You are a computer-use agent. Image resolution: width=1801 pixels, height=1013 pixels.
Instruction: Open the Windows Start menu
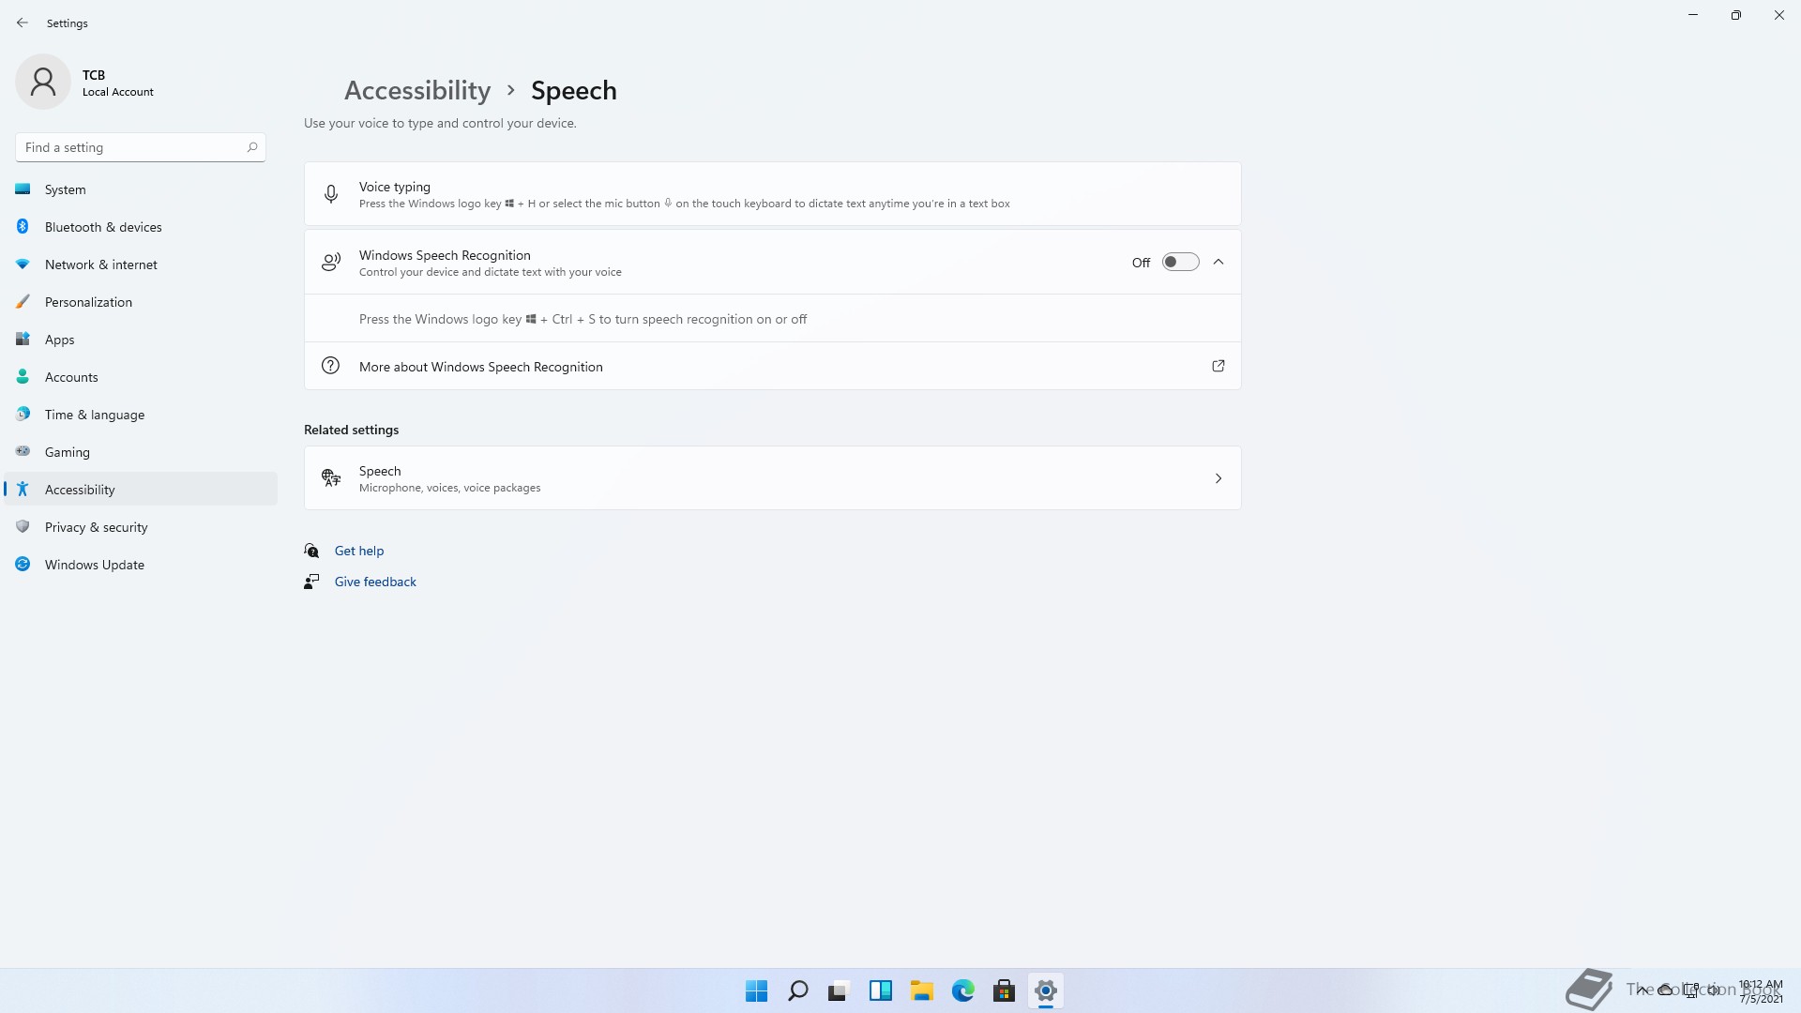(757, 990)
